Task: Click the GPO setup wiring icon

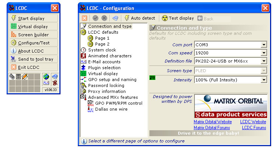Action: click(84, 80)
